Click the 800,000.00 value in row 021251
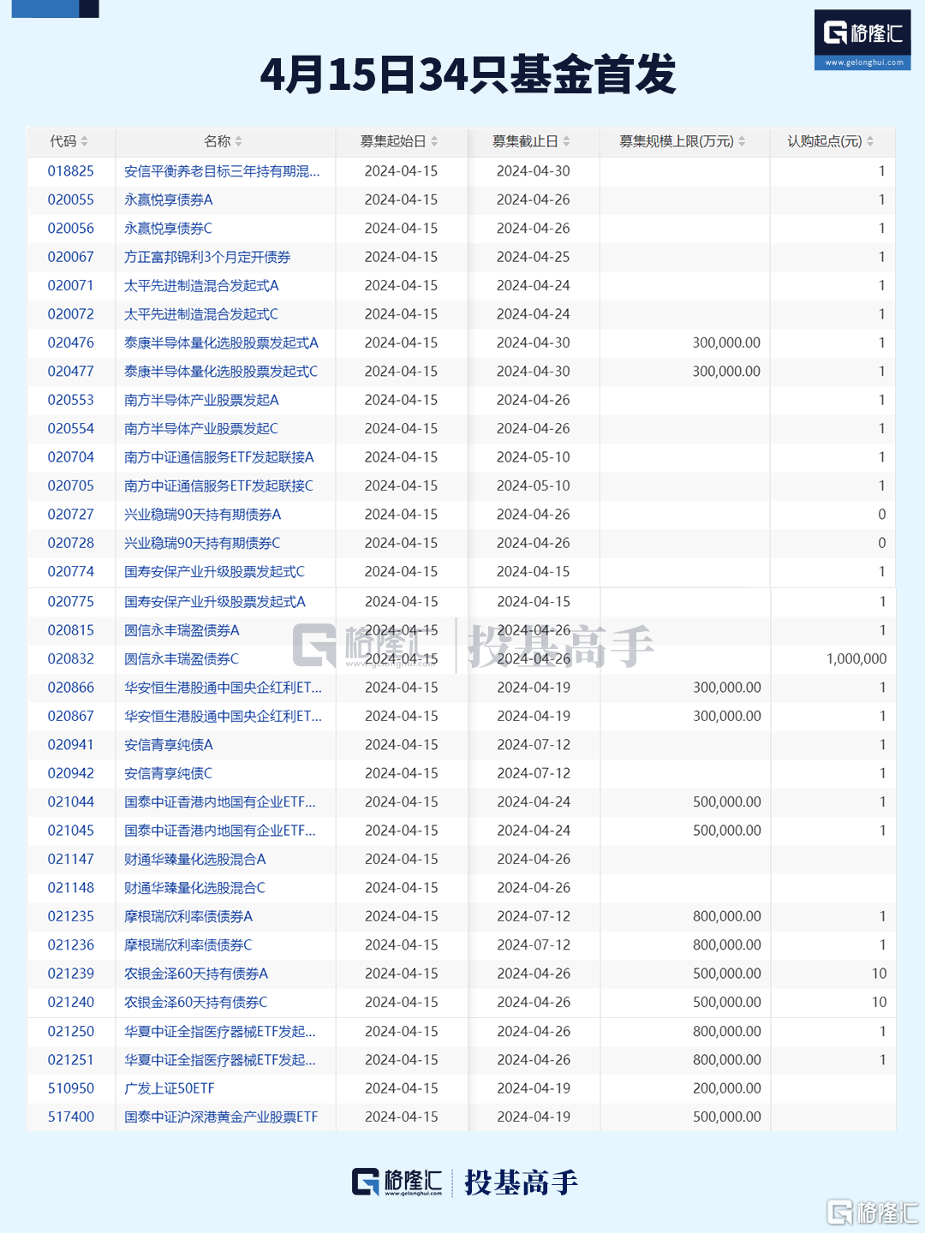The height and width of the screenshot is (1233, 925). click(x=727, y=1060)
